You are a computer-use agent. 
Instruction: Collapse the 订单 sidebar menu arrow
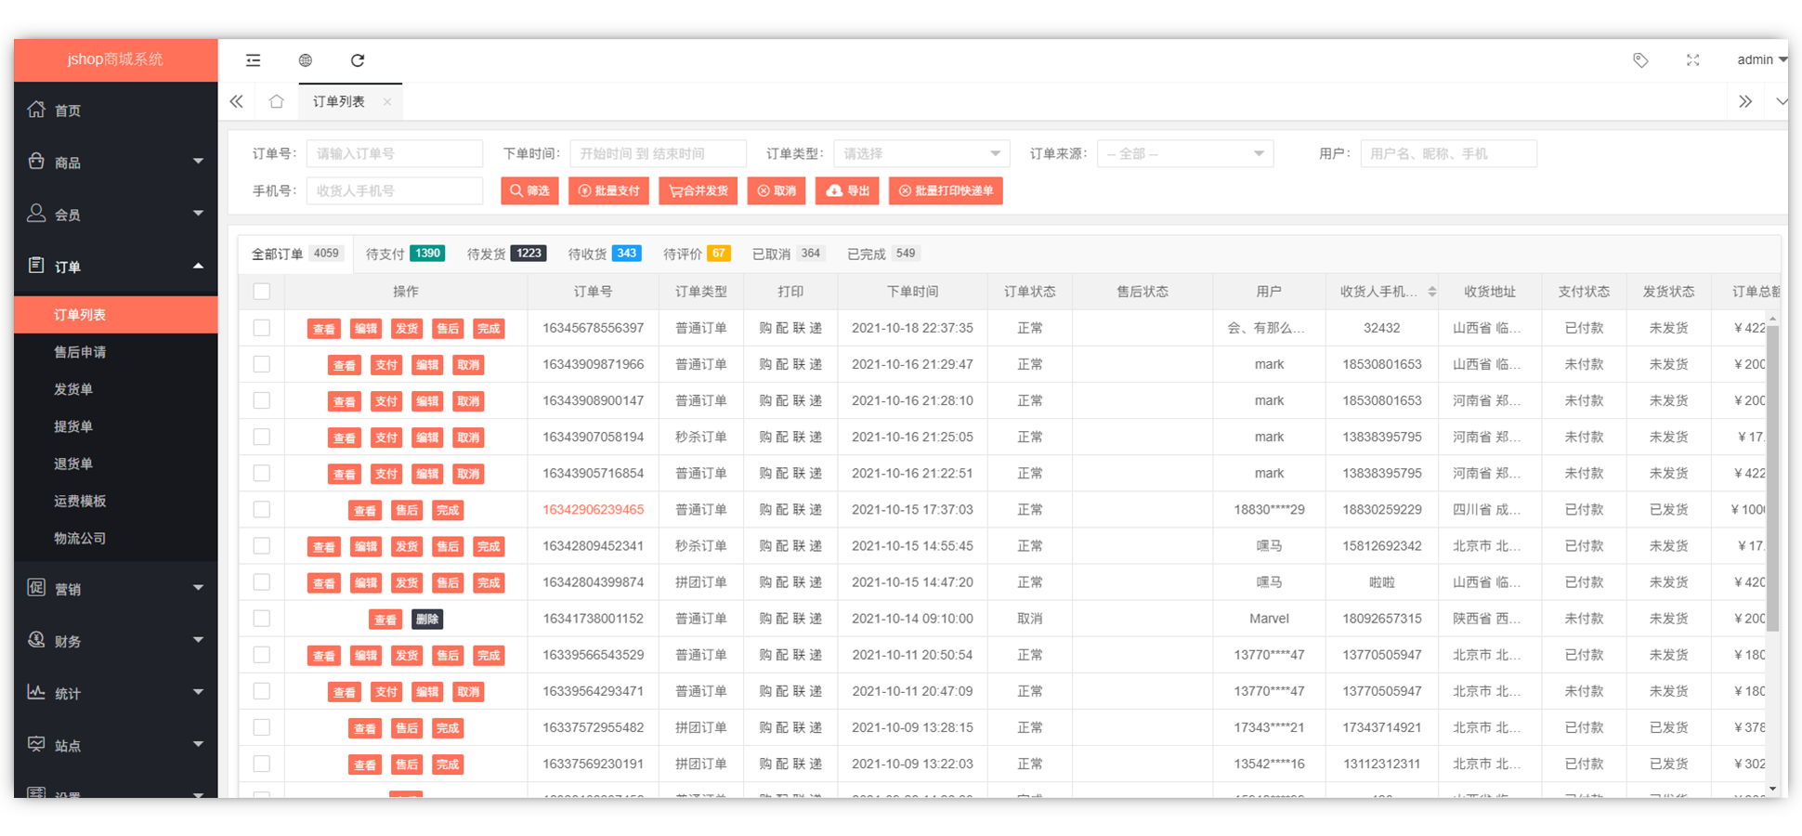coord(198,266)
